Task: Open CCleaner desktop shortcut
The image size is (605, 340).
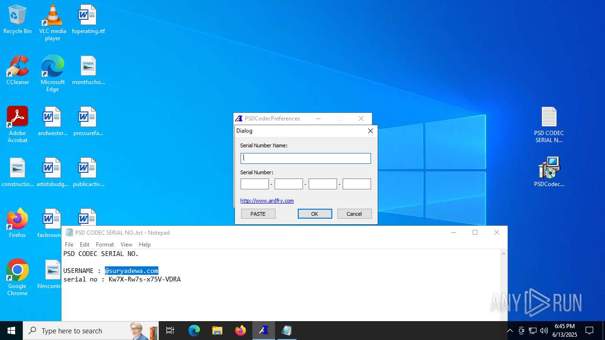Action: point(17,71)
